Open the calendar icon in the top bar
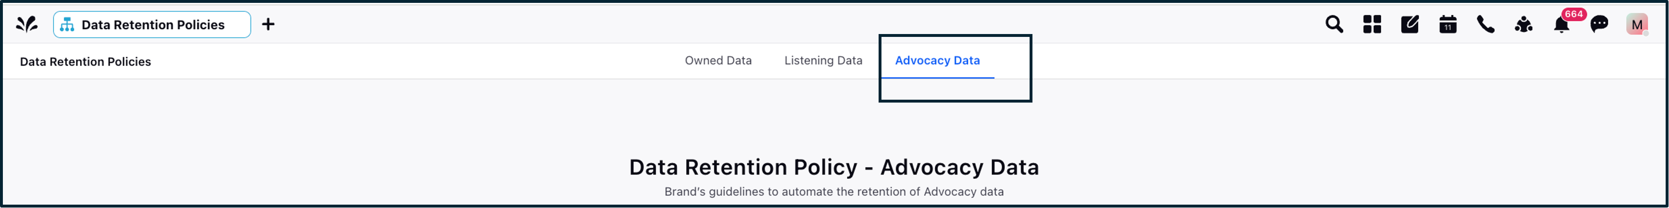The image size is (1669, 208). [x=1448, y=24]
